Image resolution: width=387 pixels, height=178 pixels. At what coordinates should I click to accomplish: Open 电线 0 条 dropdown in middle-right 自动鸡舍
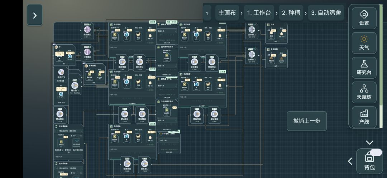(x=202, y=97)
